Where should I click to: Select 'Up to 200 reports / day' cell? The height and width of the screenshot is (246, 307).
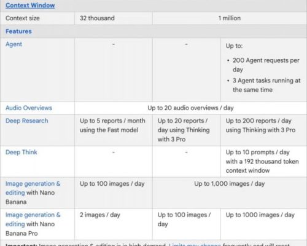[x=263, y=130]
